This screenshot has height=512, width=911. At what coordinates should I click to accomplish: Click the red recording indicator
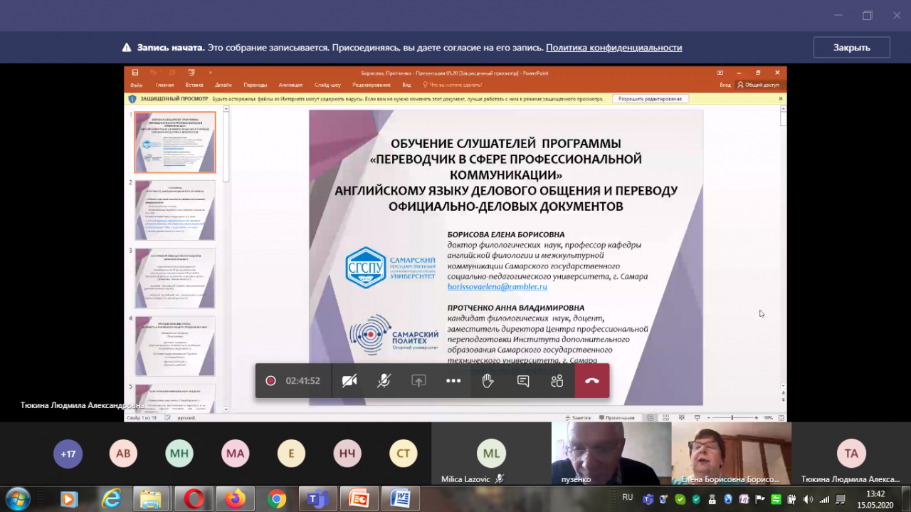click(x=270, y=381)
